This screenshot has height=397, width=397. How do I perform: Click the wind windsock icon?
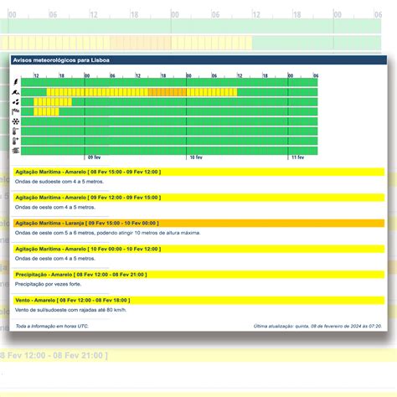coord(16,111)
